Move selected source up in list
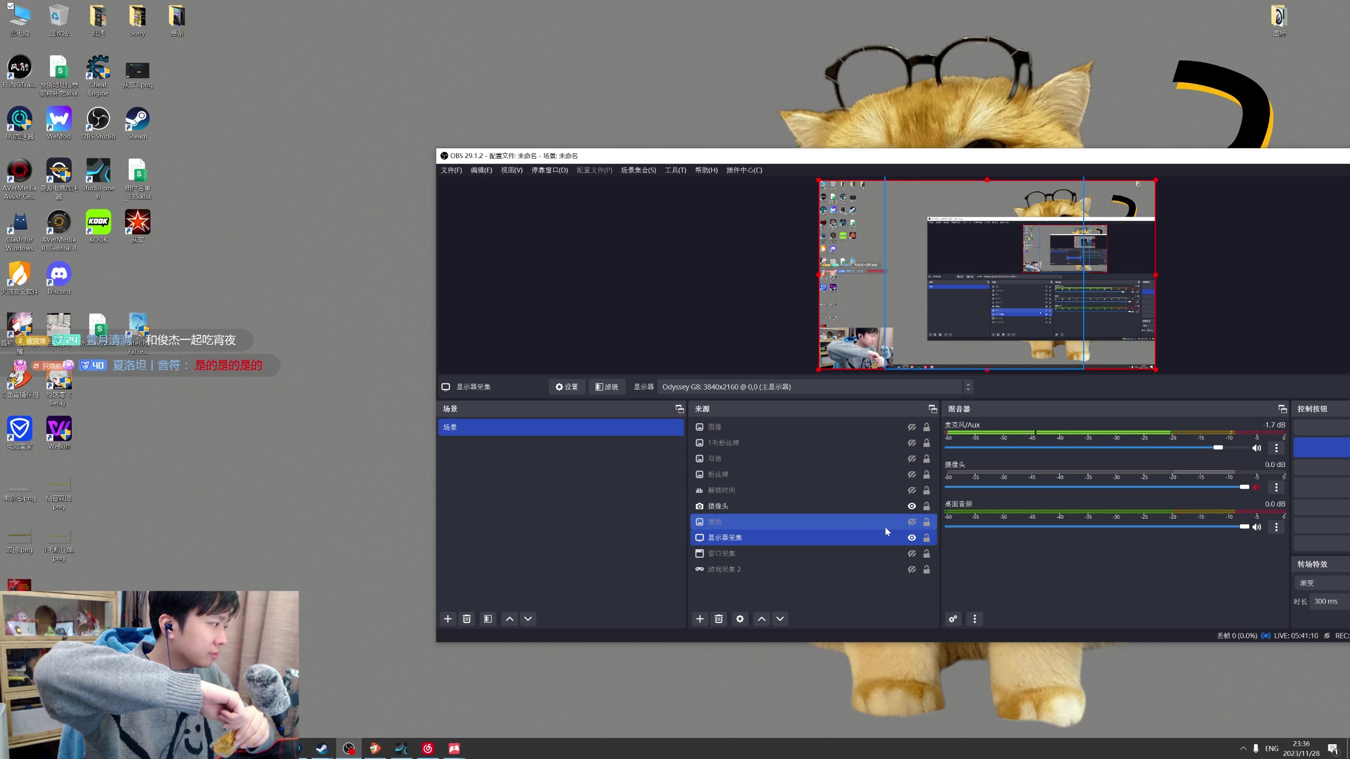Screen dimensions: 1350x759 click(x=761, y=619)
